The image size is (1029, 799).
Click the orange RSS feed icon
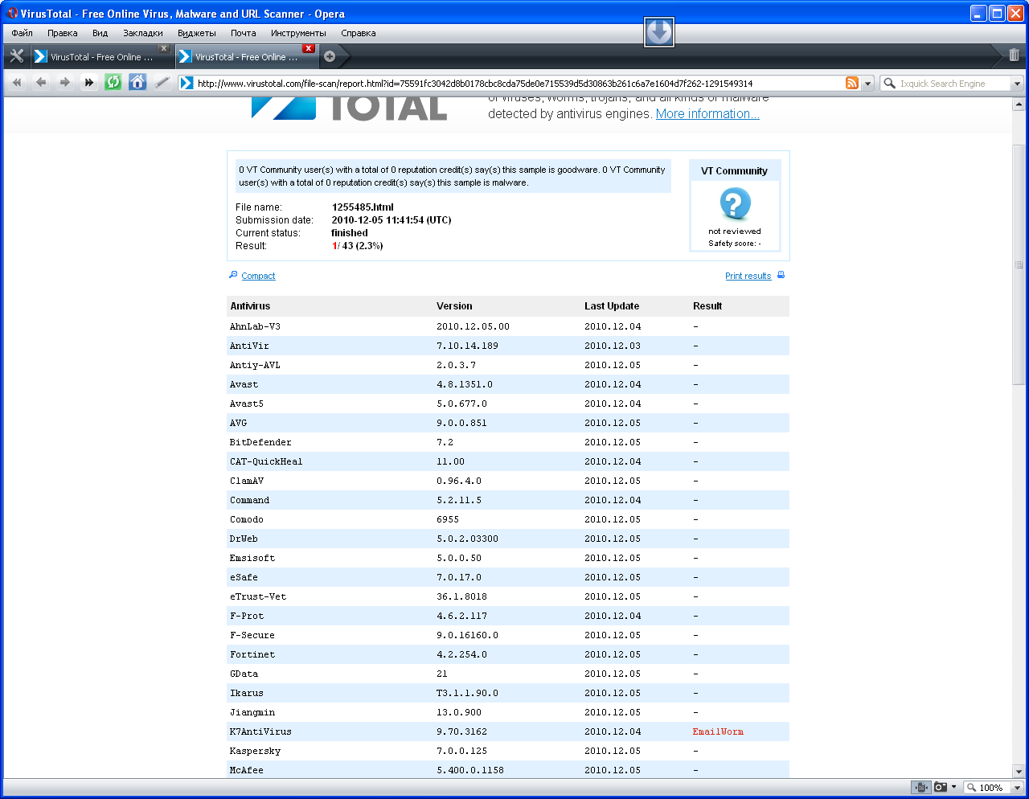click(852, 83)
